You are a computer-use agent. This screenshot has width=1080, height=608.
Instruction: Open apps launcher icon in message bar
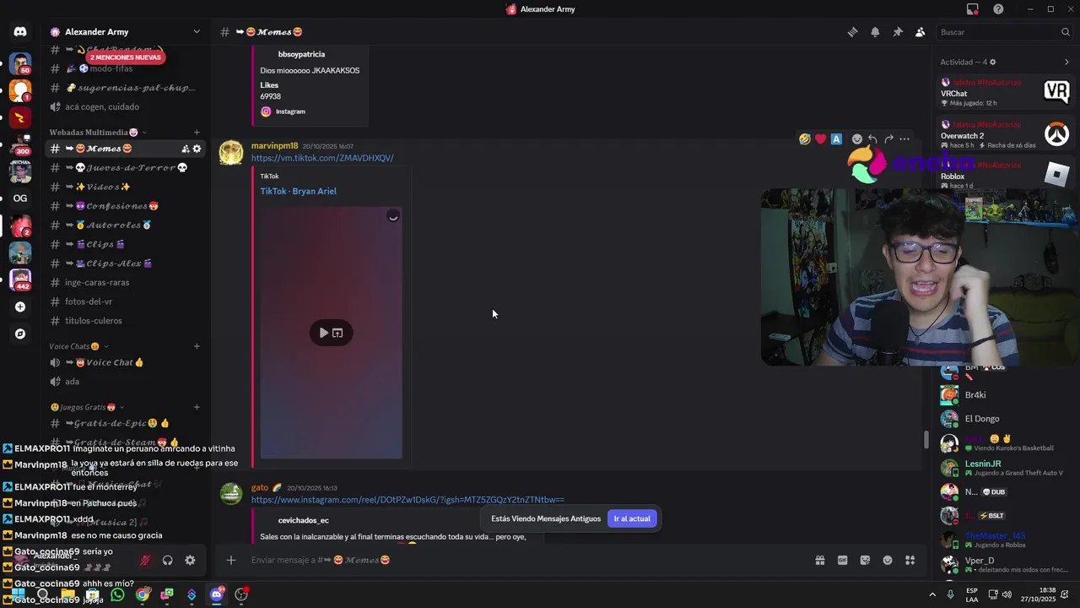(x=910, y=560)
